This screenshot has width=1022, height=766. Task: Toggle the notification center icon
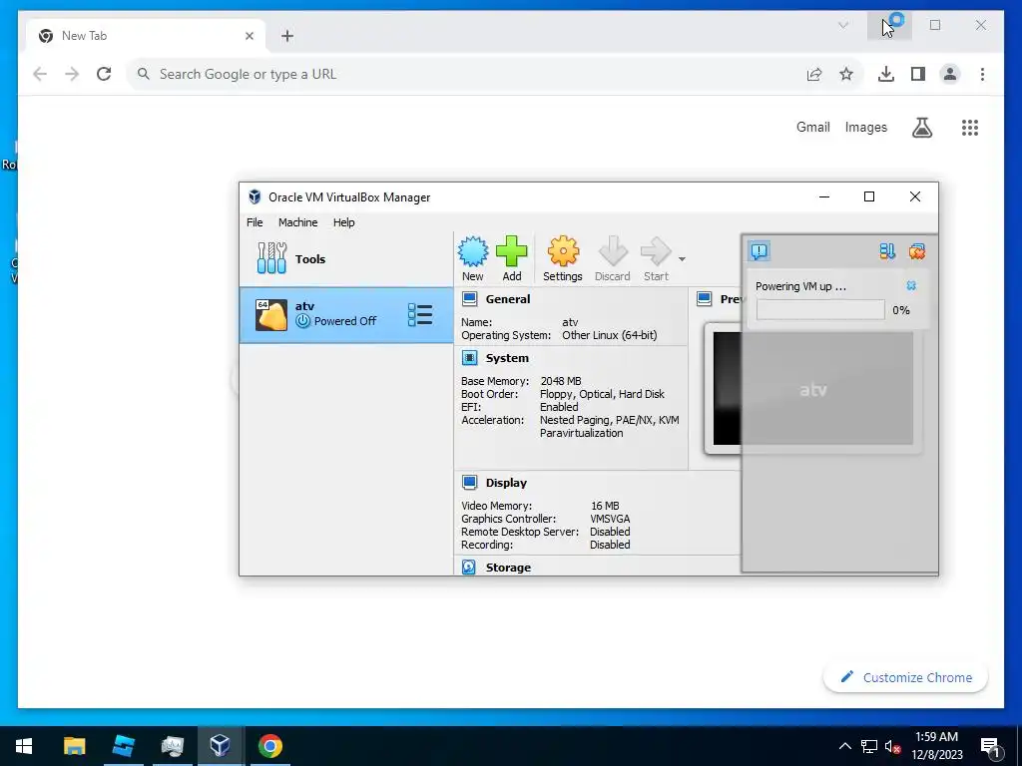[x=760, y=251]
